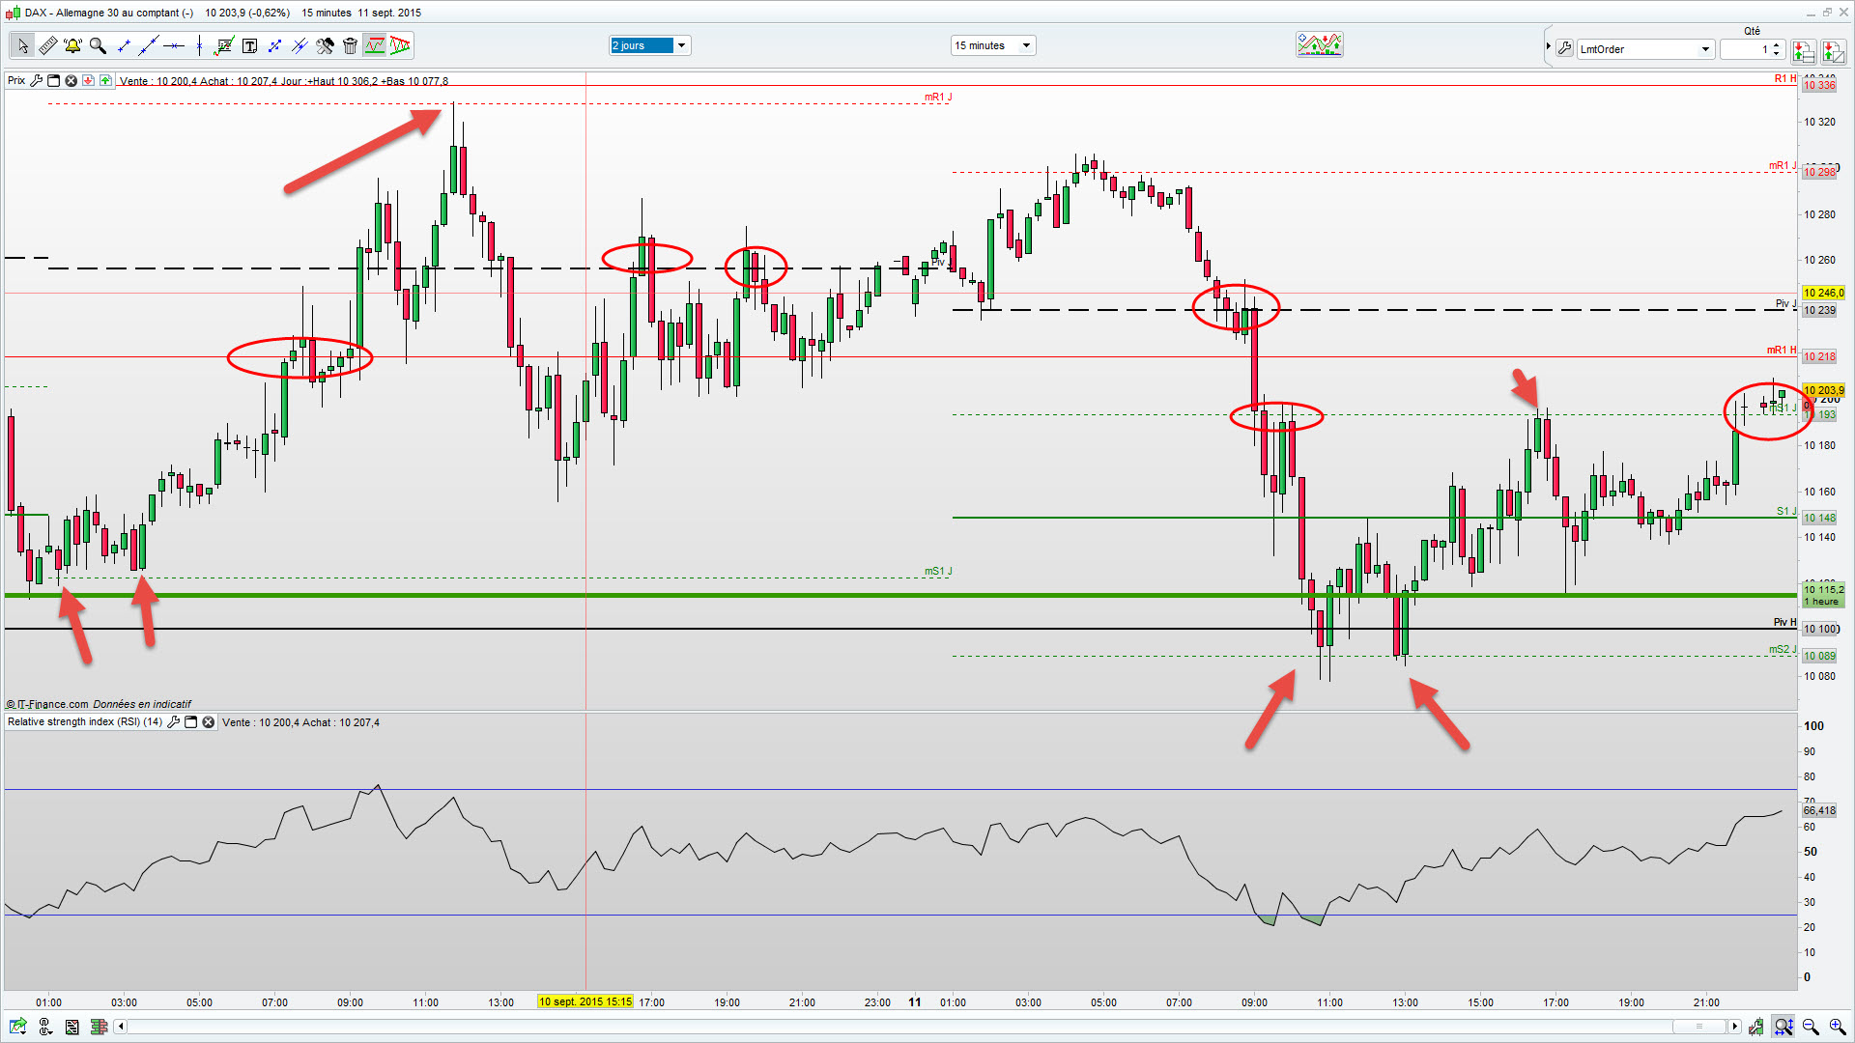This screenshot has width=1855, height=1043.
Task: Toggle the triangle pattern detection button
Action: pos(400,45)
